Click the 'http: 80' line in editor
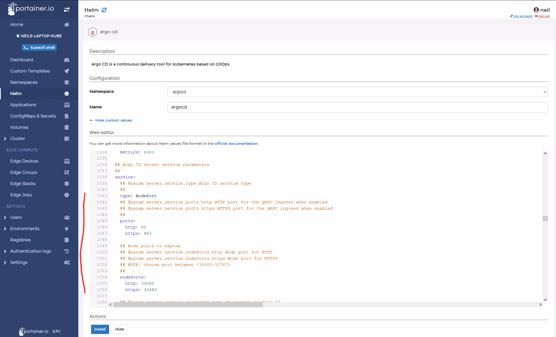The height and width of the screenshot is (337, 556). pos(136,227)
